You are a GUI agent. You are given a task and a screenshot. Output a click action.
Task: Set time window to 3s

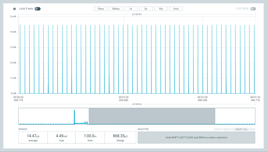coord(146,9)
